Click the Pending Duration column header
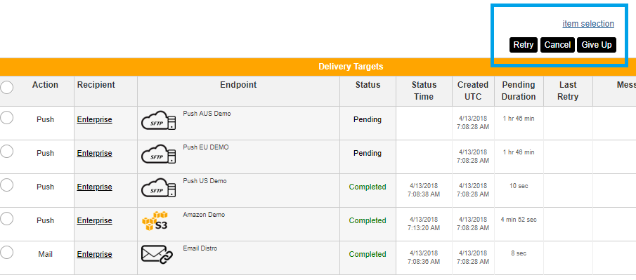Image resolution: width=636 pixels, height=280 pixels. 519,91
